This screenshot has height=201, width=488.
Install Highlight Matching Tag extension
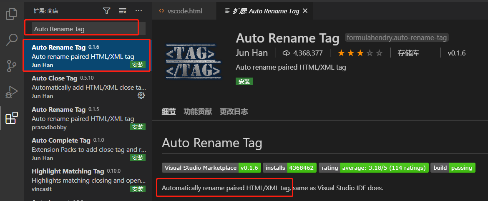(138, 189)
